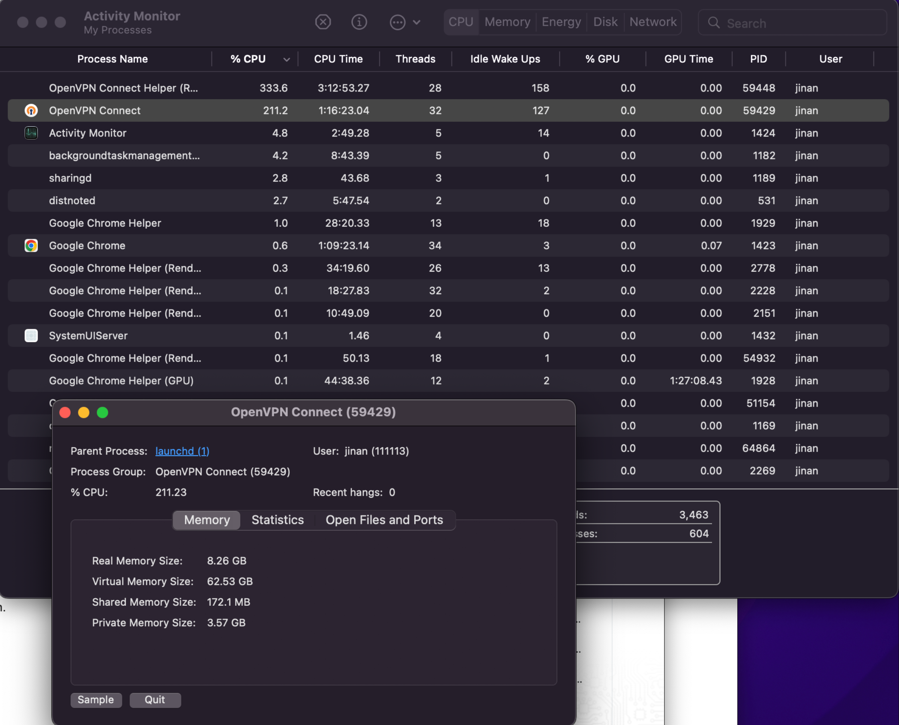This screenshot has height=725, width=899.
Task: Click the Virtual Memory Size 62.53 GB value
Action: 230,581
